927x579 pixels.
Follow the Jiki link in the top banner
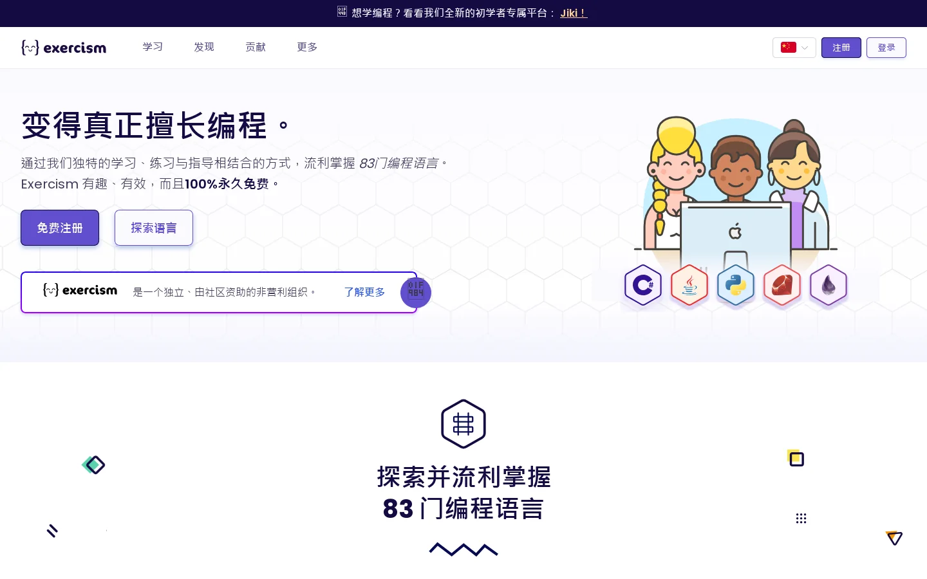(x=574, y=13)
